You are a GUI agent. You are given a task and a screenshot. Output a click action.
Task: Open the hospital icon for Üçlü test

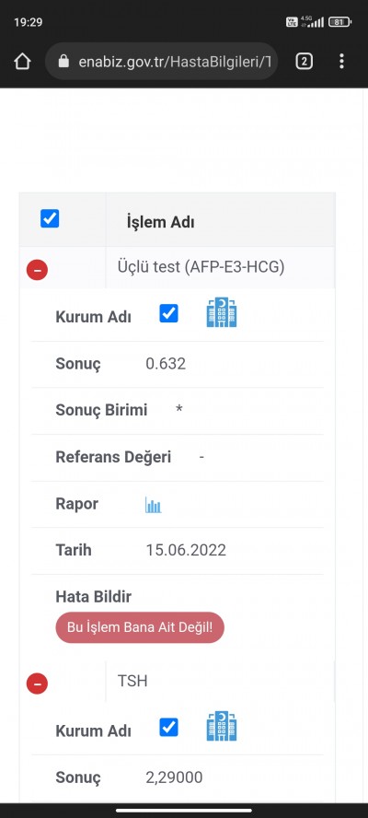[x=222, y=312]
